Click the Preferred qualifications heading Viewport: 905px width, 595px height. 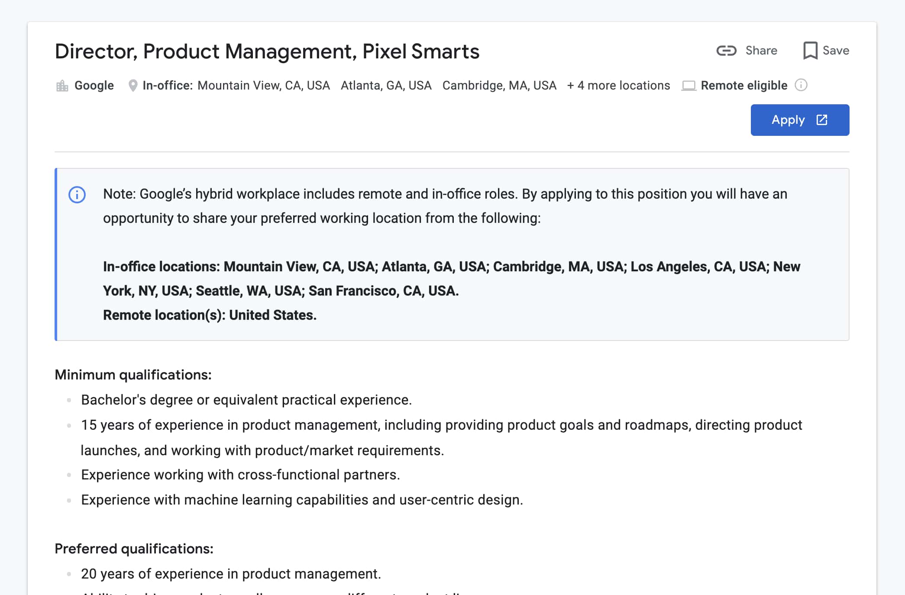[x=134, y=549]
